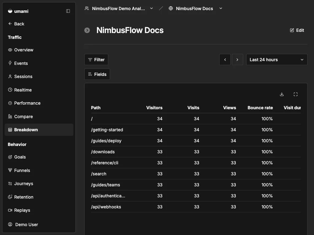314x235 pixels.
Task: Expand table to fullscreen
Action: click(x=296, y=94)
